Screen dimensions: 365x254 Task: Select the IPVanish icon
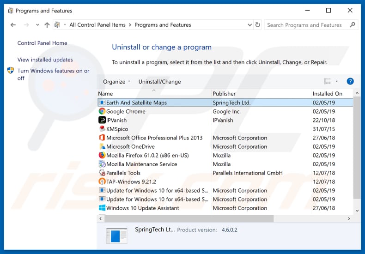pos(102,120)
